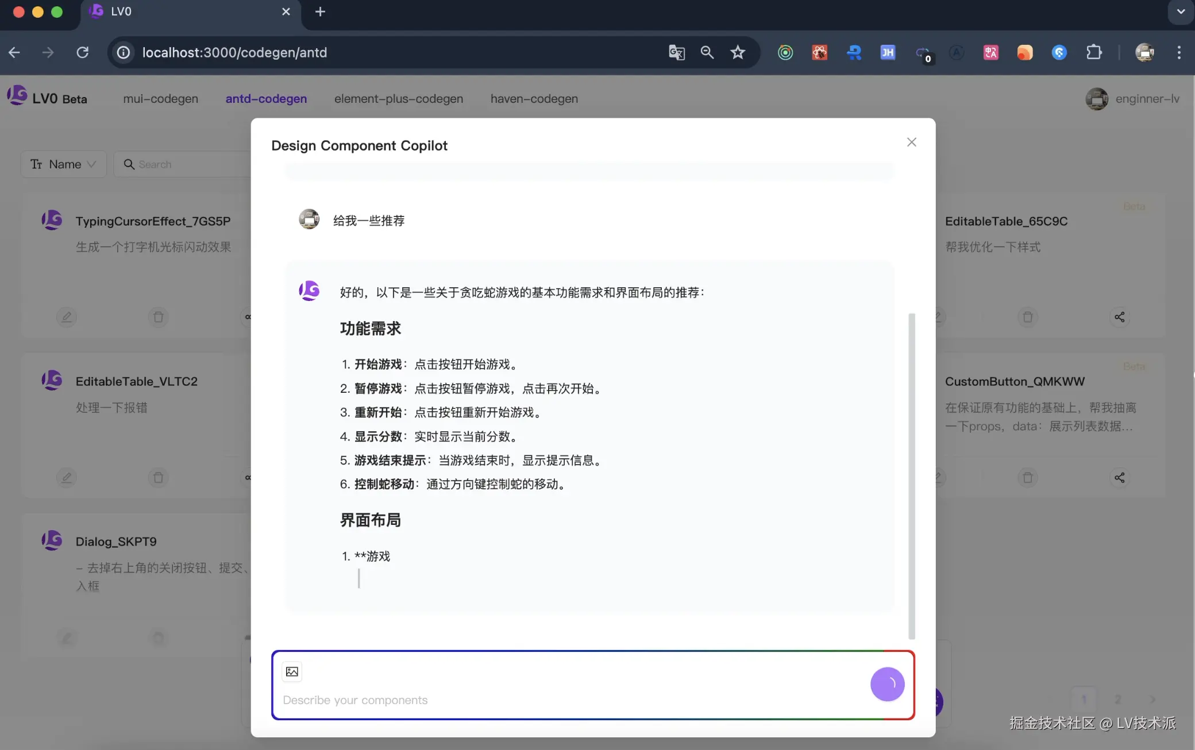Switch to the element-plus-codegen tab

click(x=398, y=99)
